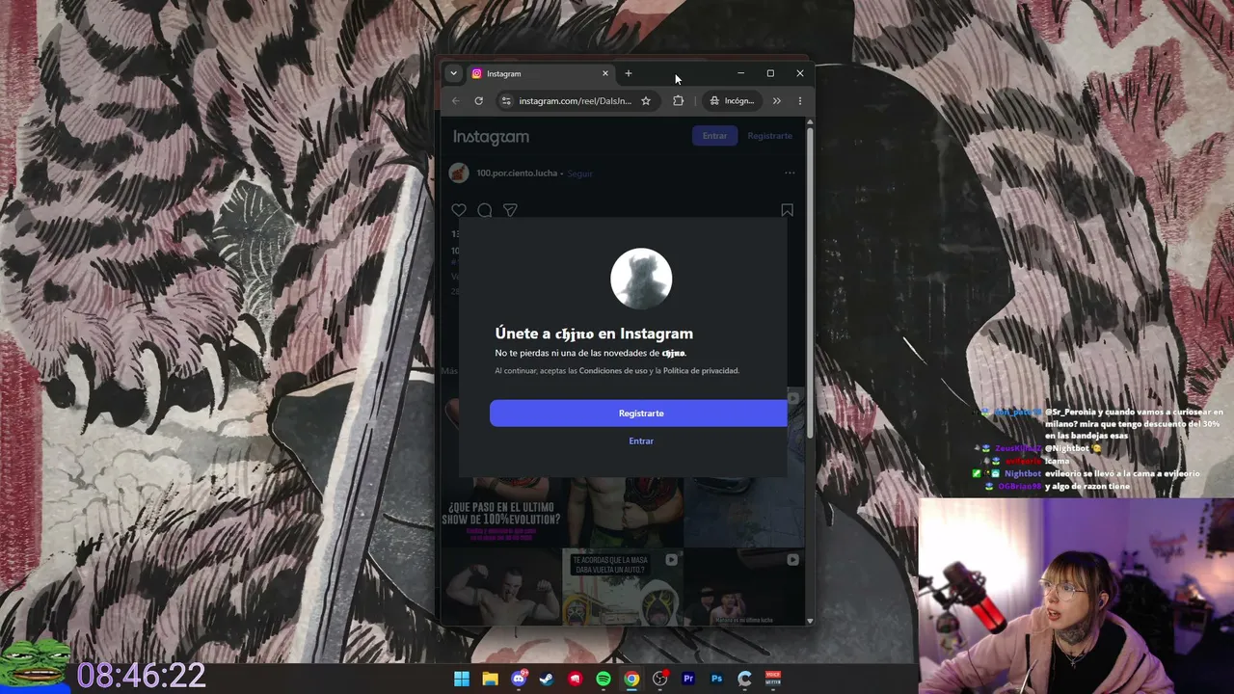Switch to Google Chrome on the taskbar
Viewport: 1234px width, 694px height.
point(631,679)
